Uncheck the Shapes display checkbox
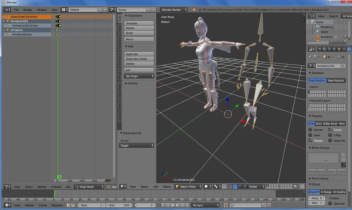Image resolution: width=352 pixels, height=210 pixels. (x=310, y=140)
